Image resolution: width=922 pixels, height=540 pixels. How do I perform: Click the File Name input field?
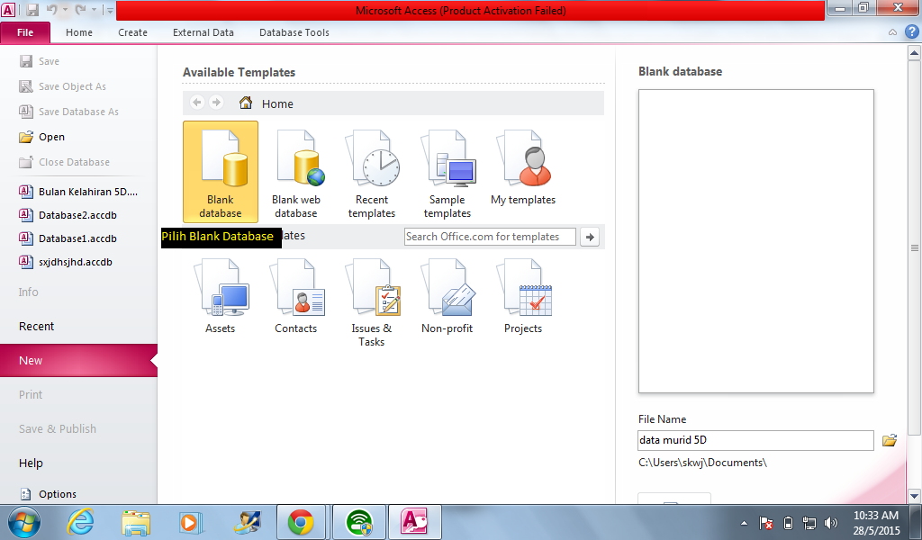(755, 440)
